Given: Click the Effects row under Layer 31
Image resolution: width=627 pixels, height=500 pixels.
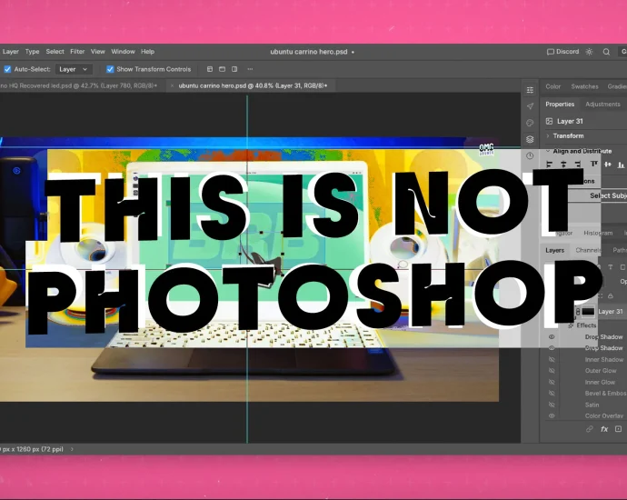Looking at the screenshot, I should click(x=586, y=325).
